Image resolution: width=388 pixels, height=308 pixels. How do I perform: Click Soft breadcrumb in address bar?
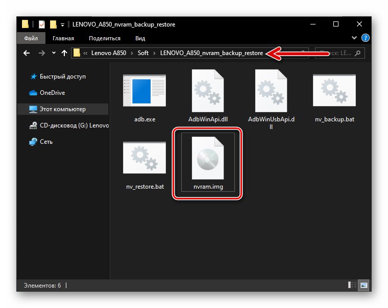click(x=143, y=53)
